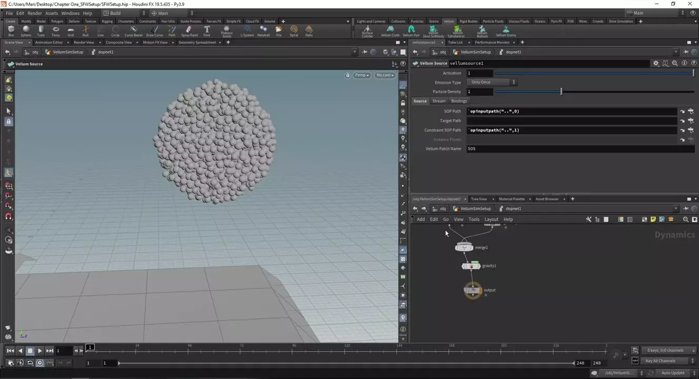The height and width of the screenshot is (379, 699).
Task: Toggle real-time playback clock button
Action: click(40, 363)
